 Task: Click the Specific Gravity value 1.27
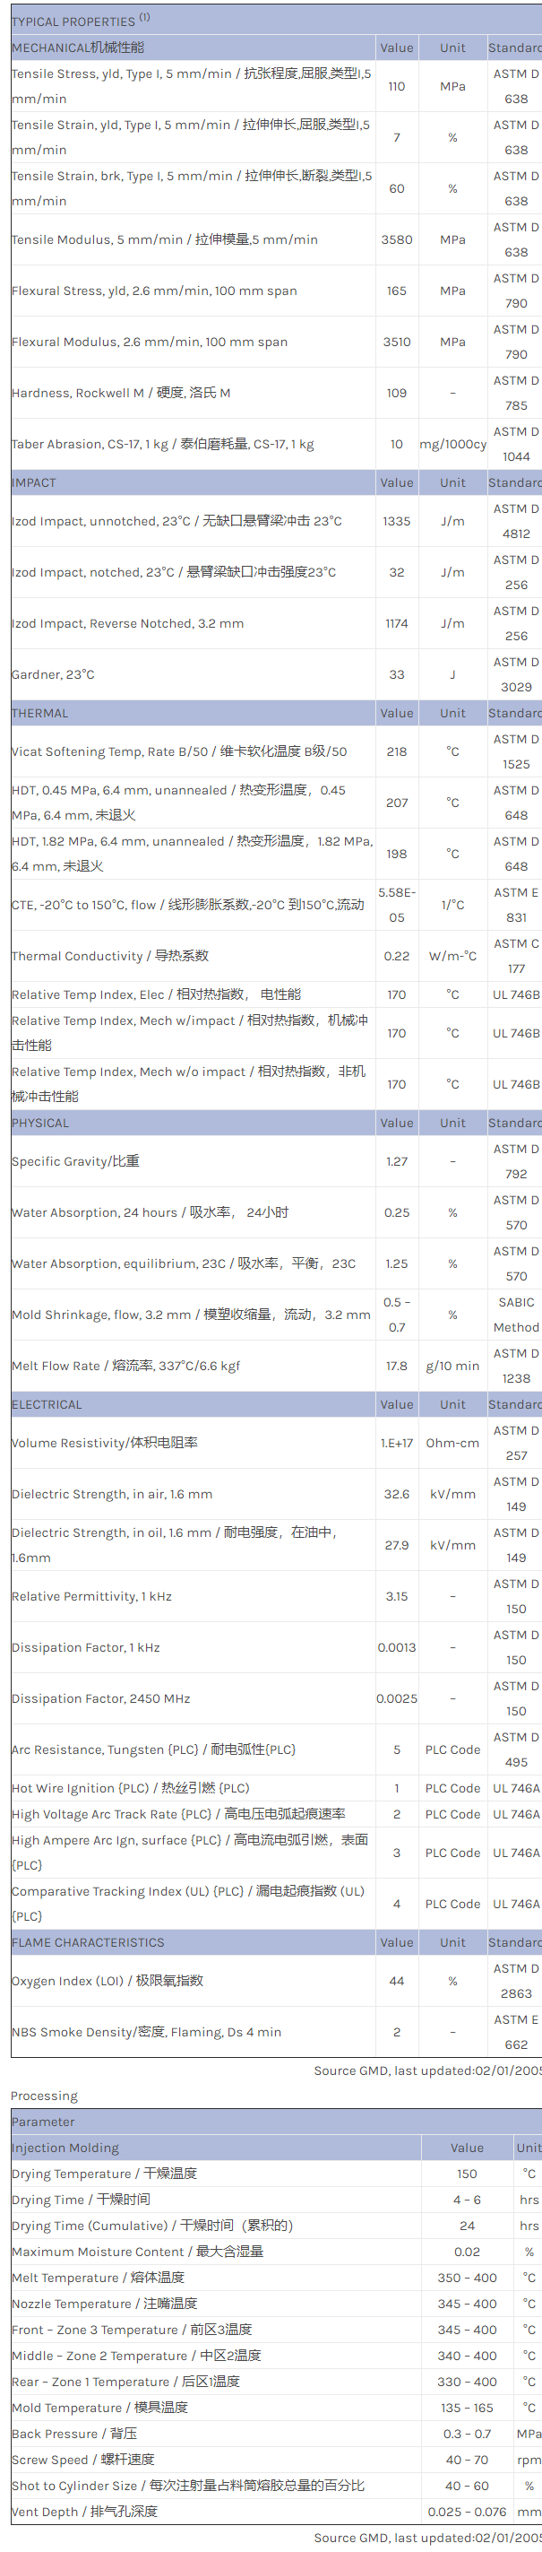pos(397,1161)
